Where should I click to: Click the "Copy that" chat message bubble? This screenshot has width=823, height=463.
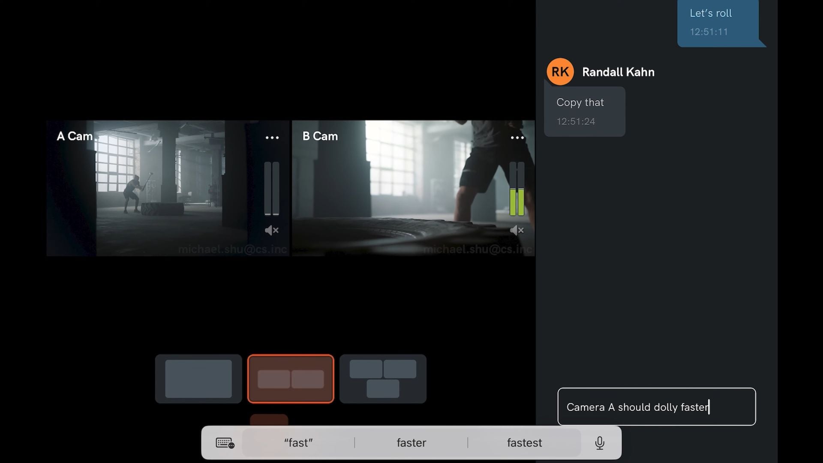coord(585,111)
